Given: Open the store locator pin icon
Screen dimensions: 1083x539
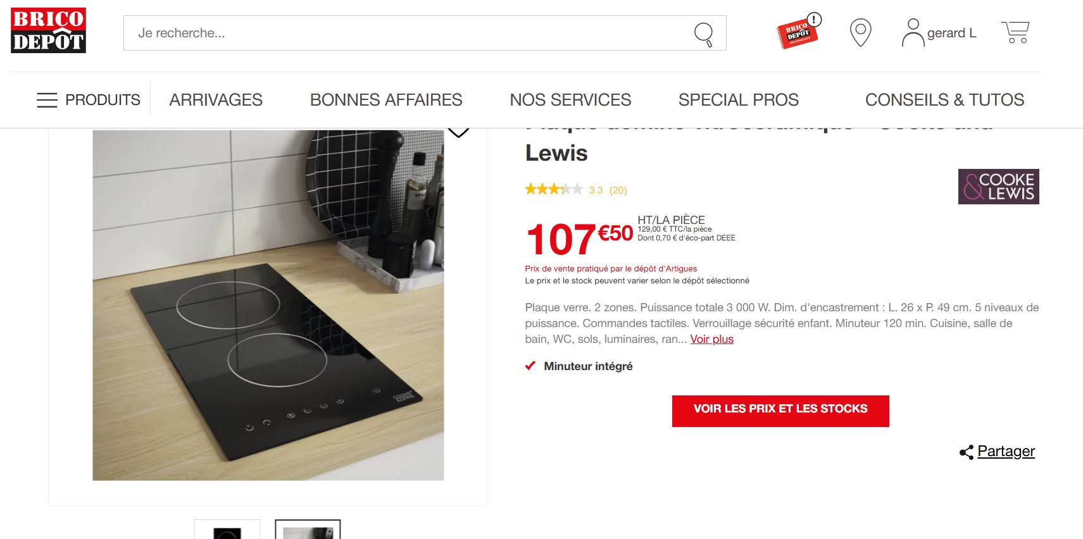Looking at the screenshot, I should click(x=860, y=33).
